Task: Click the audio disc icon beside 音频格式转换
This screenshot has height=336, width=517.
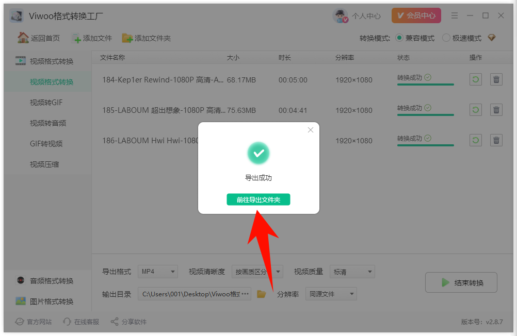Action: pyautogui.click(x=21, y=280)
